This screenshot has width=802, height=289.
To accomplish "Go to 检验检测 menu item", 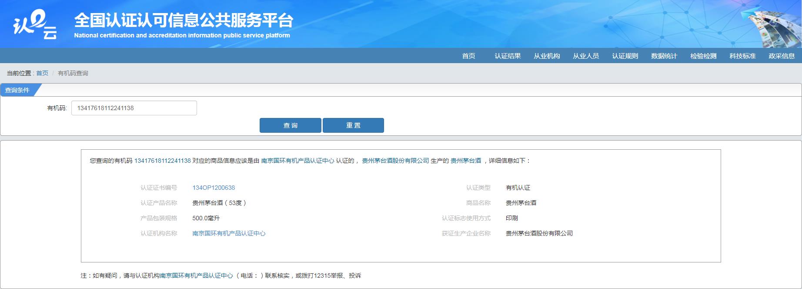I will pos(703,56).
